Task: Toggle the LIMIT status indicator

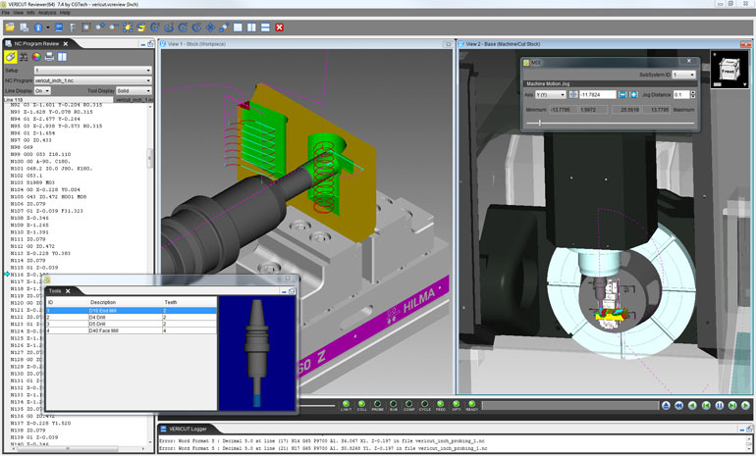Action: (x=346, y=403)
